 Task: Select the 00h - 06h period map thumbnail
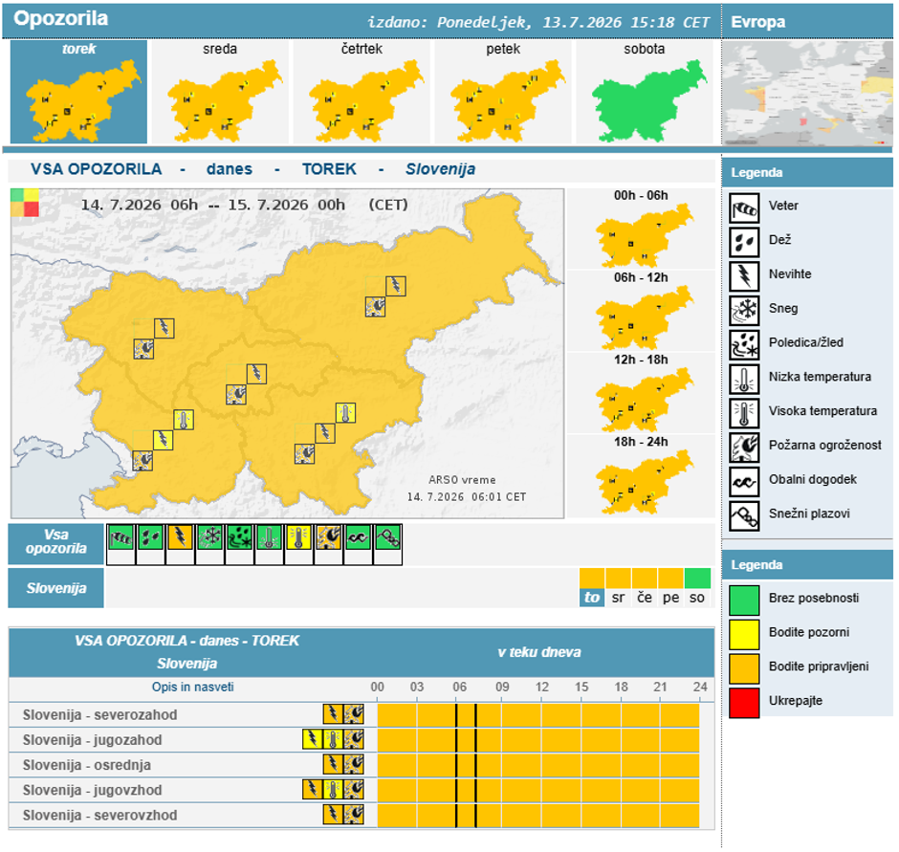642,229
